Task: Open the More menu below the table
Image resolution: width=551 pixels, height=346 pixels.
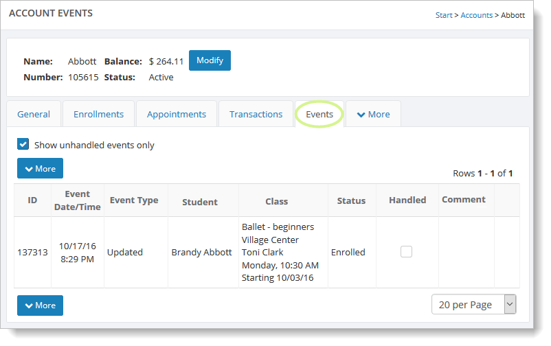Action: [40, 305]
